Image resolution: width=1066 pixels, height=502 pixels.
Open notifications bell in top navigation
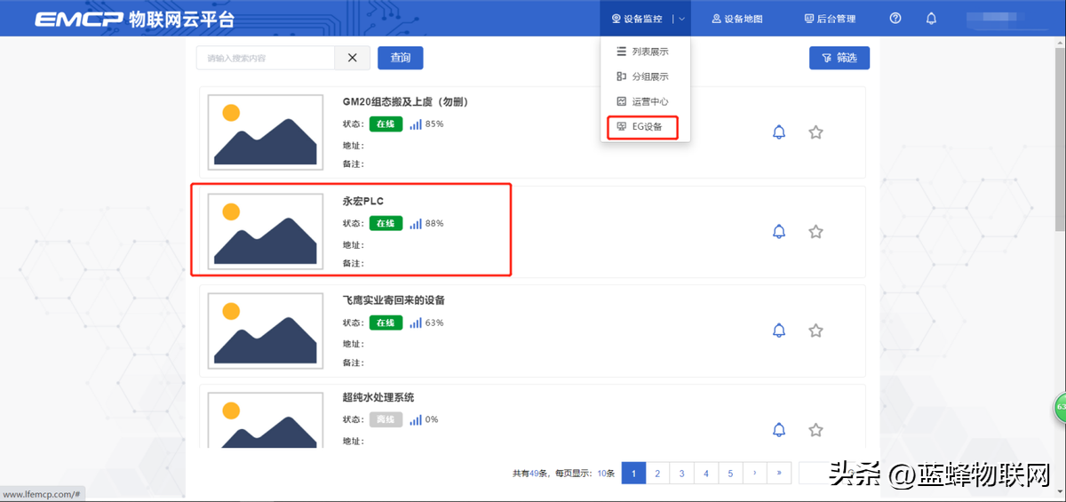931,19
